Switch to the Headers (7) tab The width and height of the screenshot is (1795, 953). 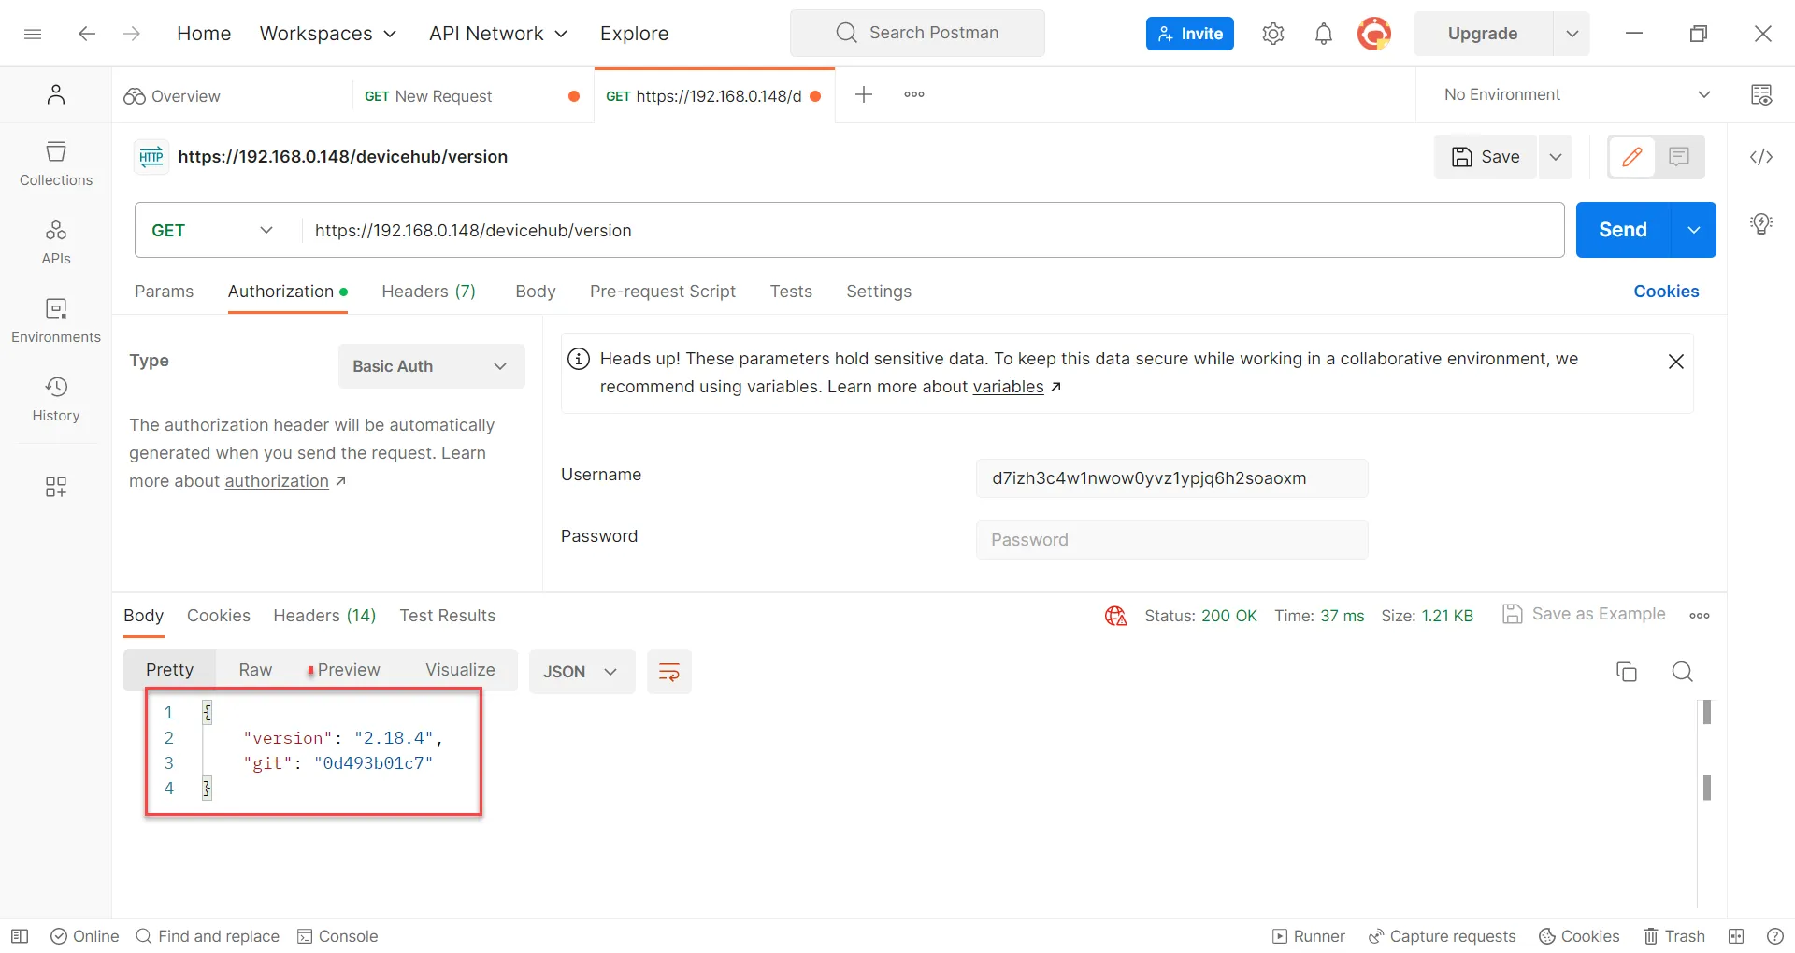tap(428, 292)
